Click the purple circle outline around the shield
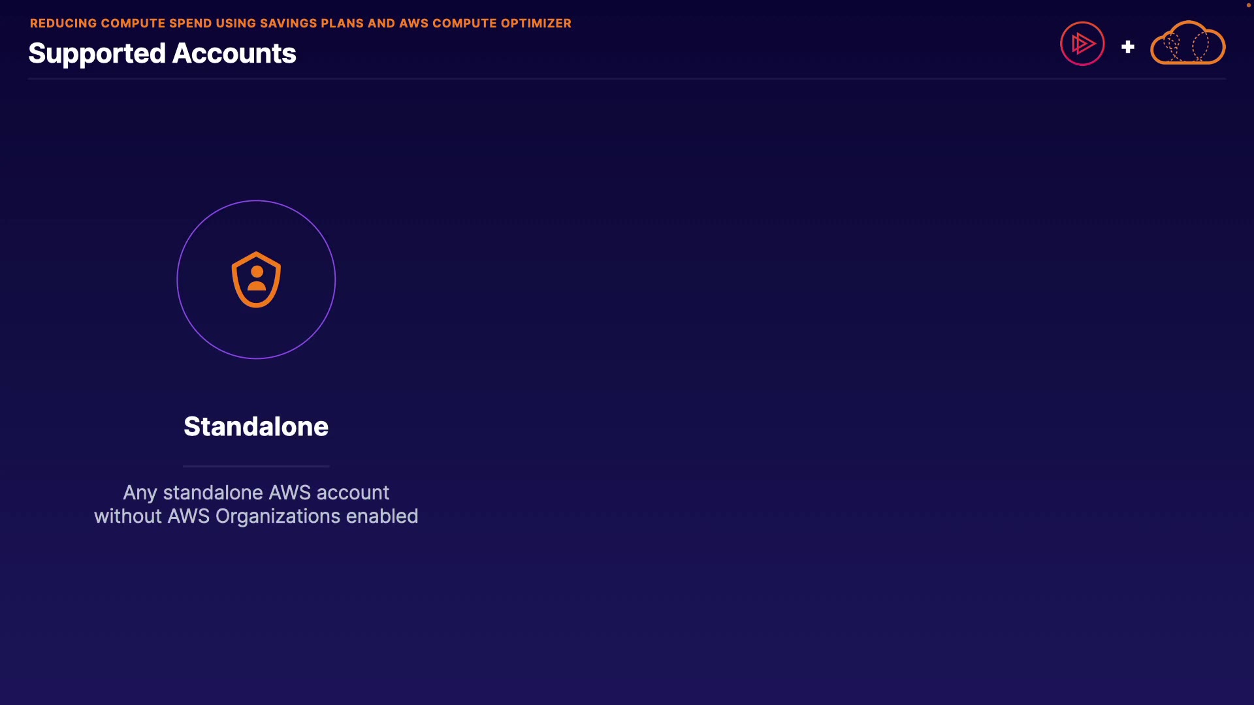 click(178, 279)
